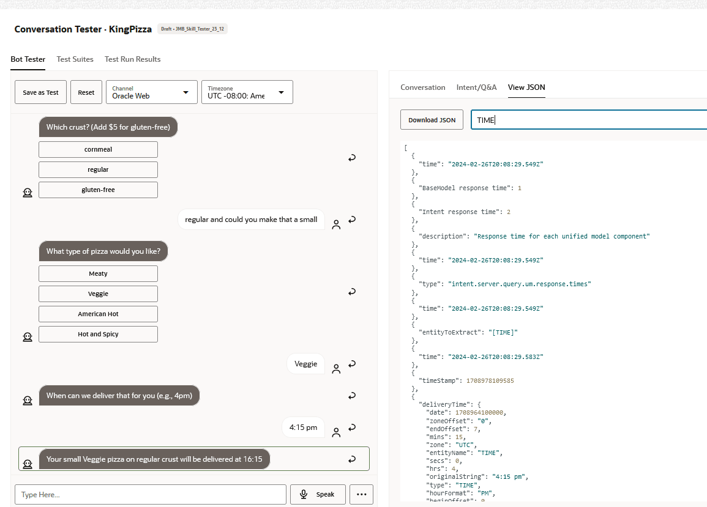Click the bot avatar icon beside the crust question

point(28,192)
